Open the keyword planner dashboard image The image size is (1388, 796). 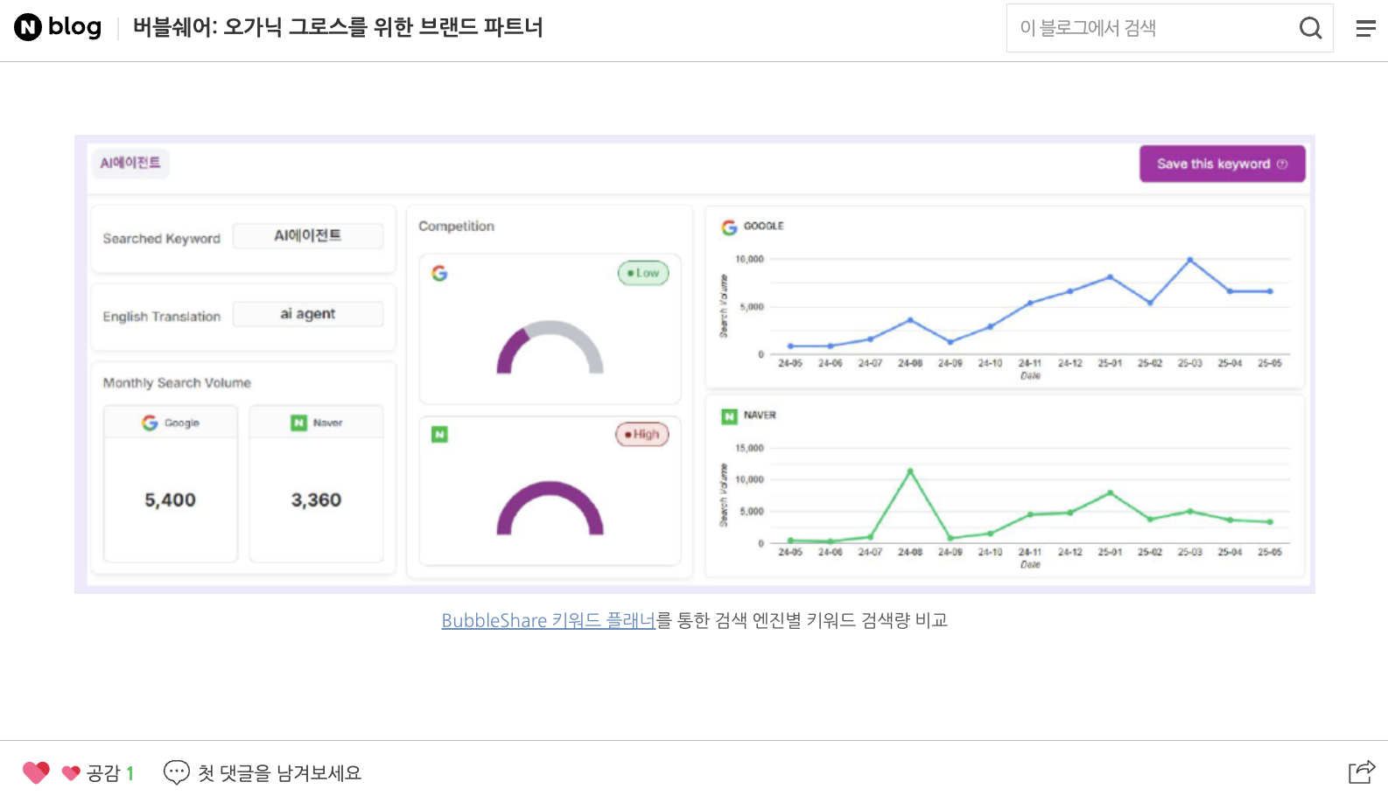click(x=695, y=364)
